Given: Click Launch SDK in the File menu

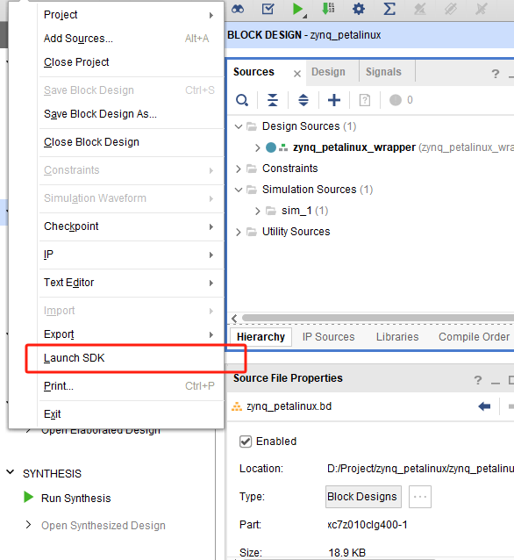Looking at the screenshot, I should [131, 358].
